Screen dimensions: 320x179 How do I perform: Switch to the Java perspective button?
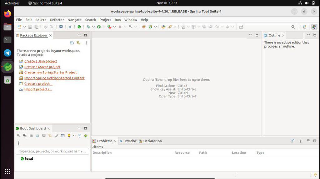(314, 27)
